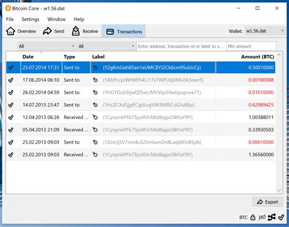
Task: Click the confirmed checkmark icon for 25.07.2014 transaction
Action: (x=11, y=68)
